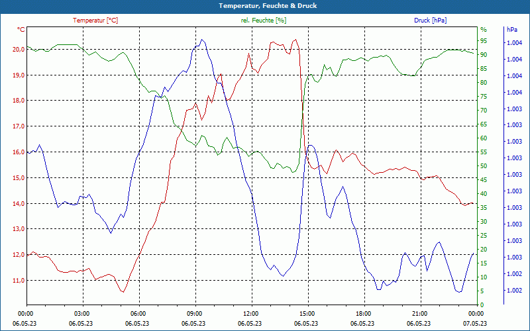Click the green '70' humidity axis value
The image size is (530, 331).
click(x=484, y=111)
